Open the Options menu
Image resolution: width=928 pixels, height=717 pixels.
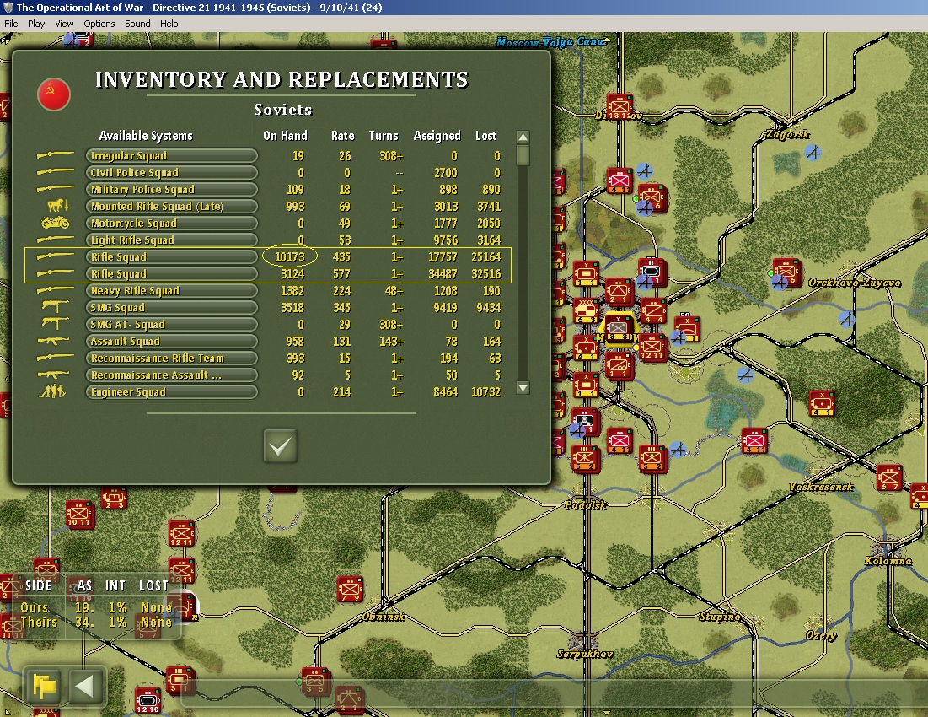point(99,24)
